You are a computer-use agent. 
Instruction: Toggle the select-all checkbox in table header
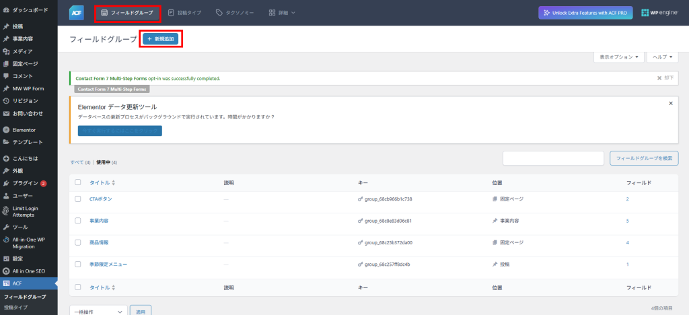click(x=78, y=182)
